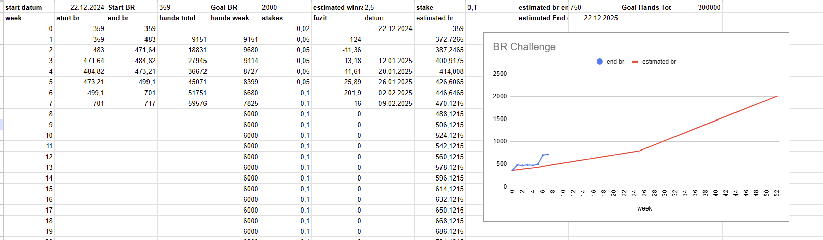
Task: Select the hands total cell 36672
Action: pyautogui.click(x=183, y=71)
